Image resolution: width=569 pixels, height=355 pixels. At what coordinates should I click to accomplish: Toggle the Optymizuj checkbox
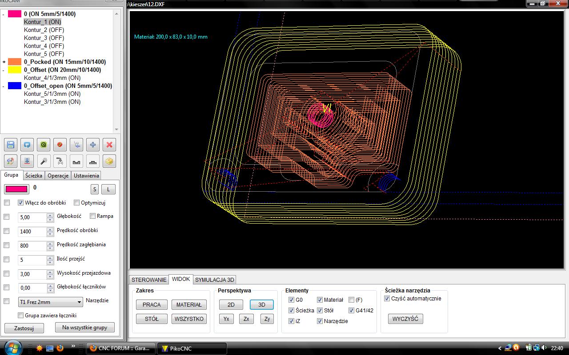(x=76, y=203)
